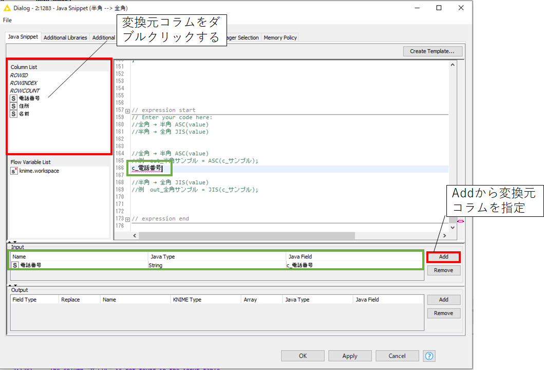Click the Apply button

[350, 356]
